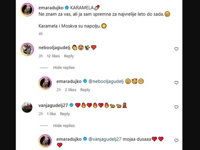
Task: Open nebooljagudelj's profile picture story
Action: point(27,49)
